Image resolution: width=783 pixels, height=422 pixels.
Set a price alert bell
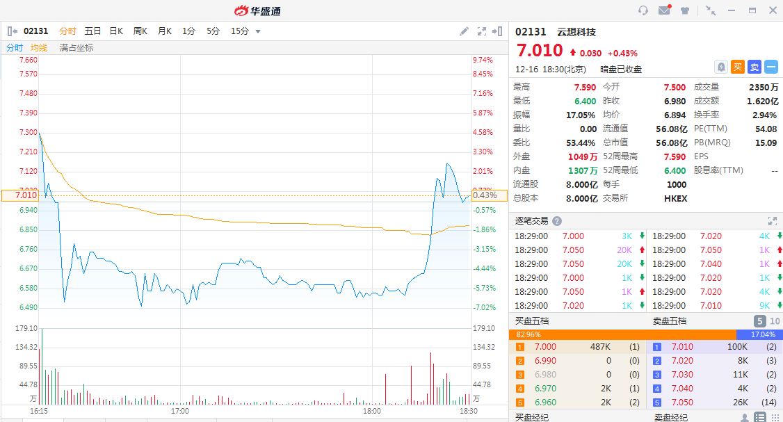pos(721,67)
